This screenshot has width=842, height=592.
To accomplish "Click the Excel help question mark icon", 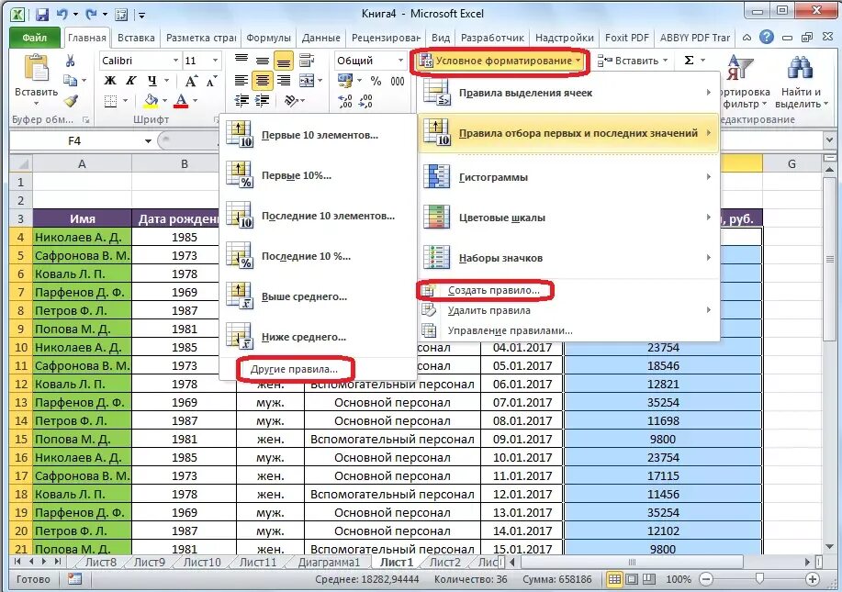I will click(x=767, y=37).
